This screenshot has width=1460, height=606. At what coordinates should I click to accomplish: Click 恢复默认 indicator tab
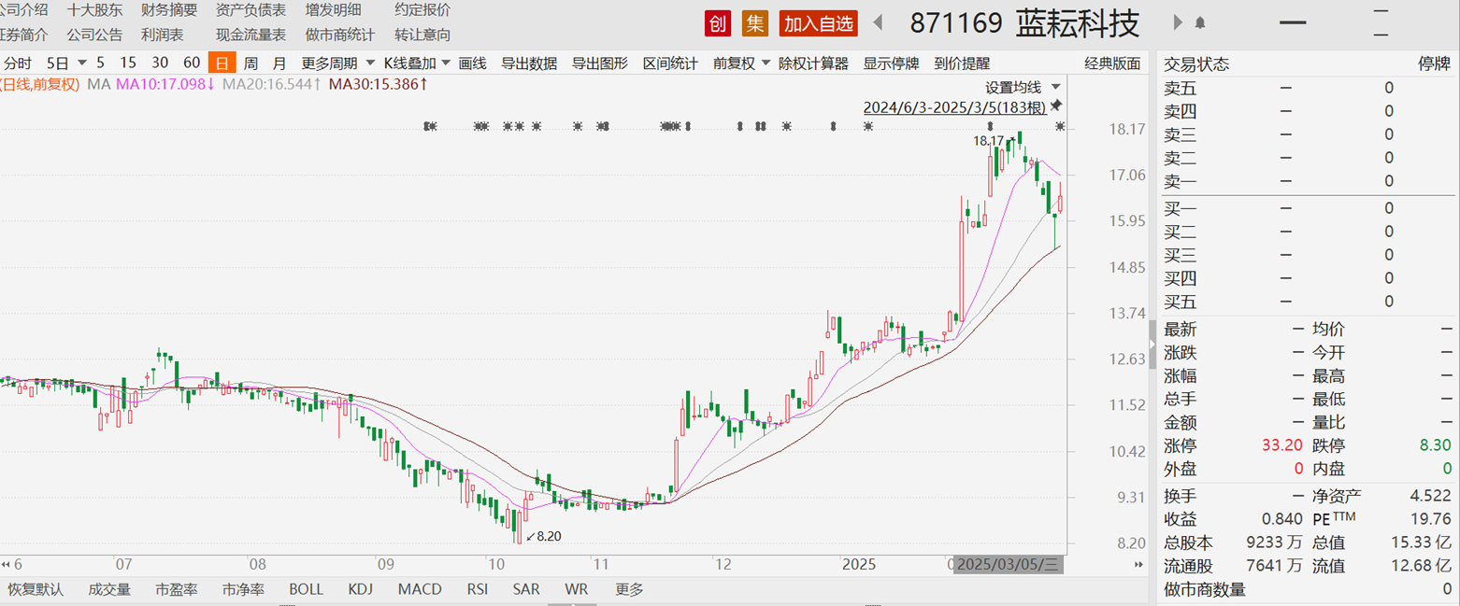point(36,589)
